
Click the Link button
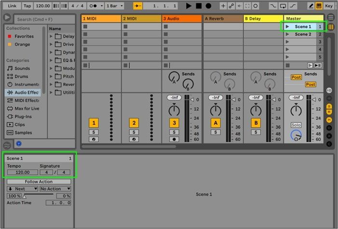coord(12,6)
